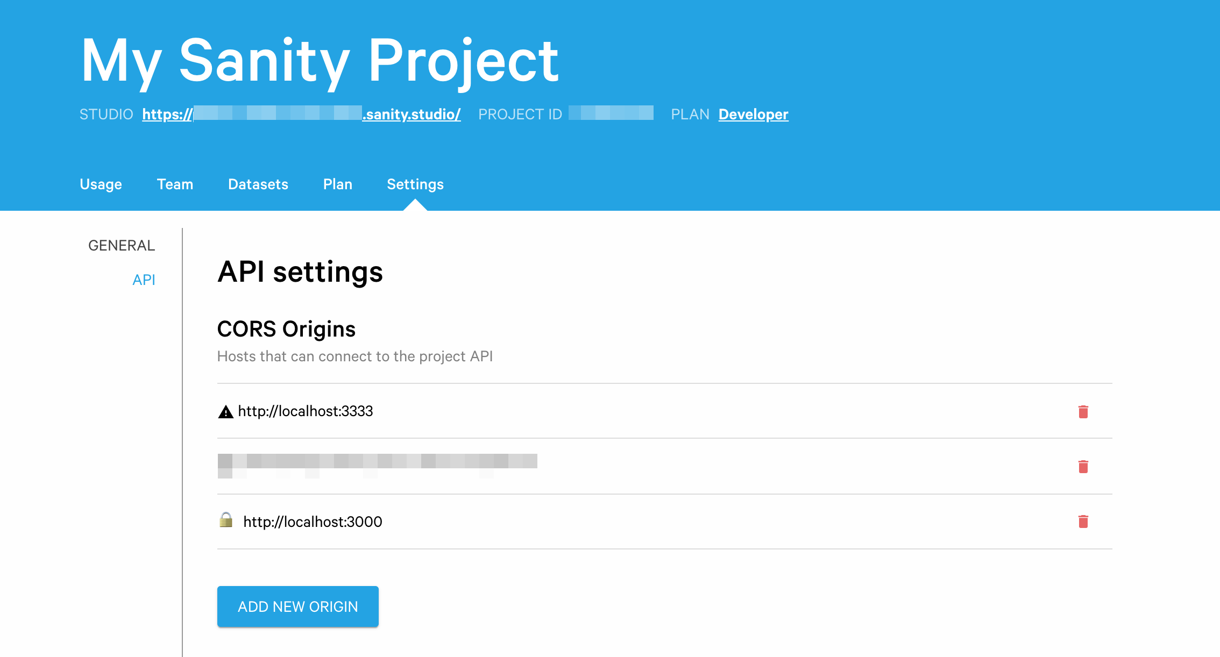Click the lock icon on localhost:3000
The image size is (1220, 657).
pyautogui.click(x=226, y=520)
